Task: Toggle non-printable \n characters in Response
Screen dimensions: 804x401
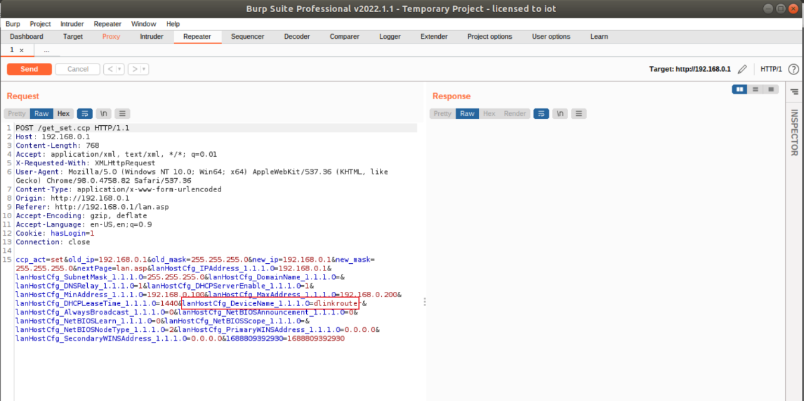Action: click(x=559, y=114)
